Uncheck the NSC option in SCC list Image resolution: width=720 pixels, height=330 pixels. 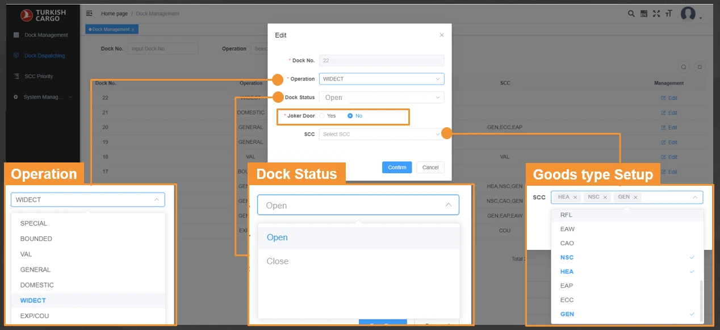[623, 257]
